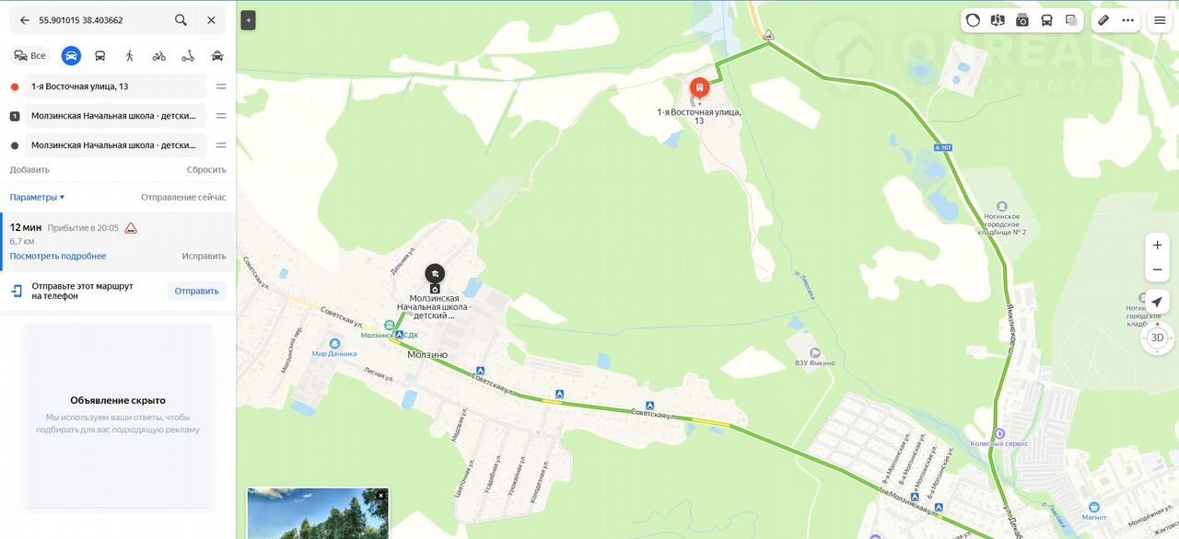Open Посмотреть подробнее route details link
The height and width of the screenshot is (539, 1179).
point(58,256)
